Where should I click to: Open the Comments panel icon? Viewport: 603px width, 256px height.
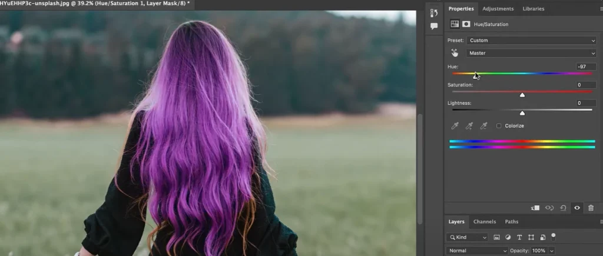click(x=434, y=26)
